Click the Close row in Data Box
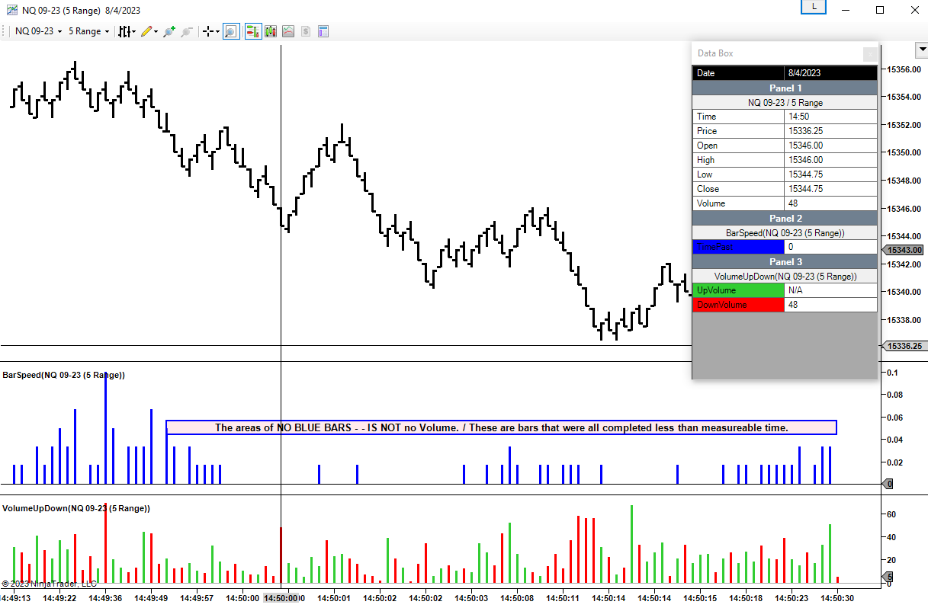 pyautogui.click(x=785, y=189)
